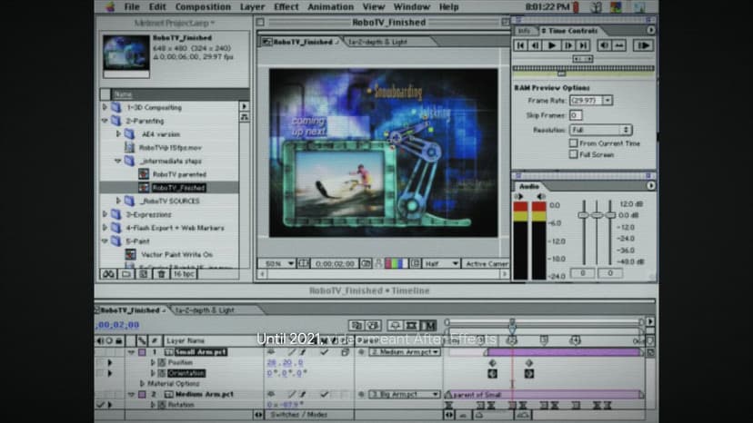This screenshot has height=423, width=753.
Task: Toggle audio in Time Controls
Action: (604, 45)
